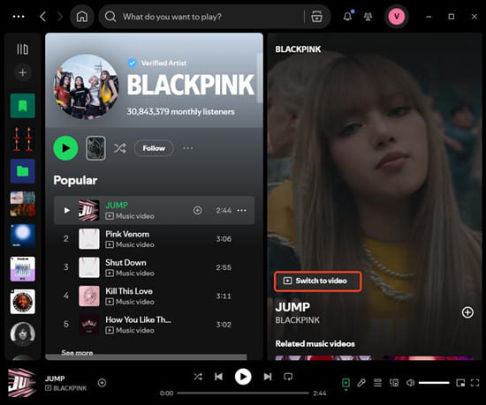Screen dimensions: 486x405
Task: Click the JUMP title in Now Playing panel
Action: tap(292, 307)
